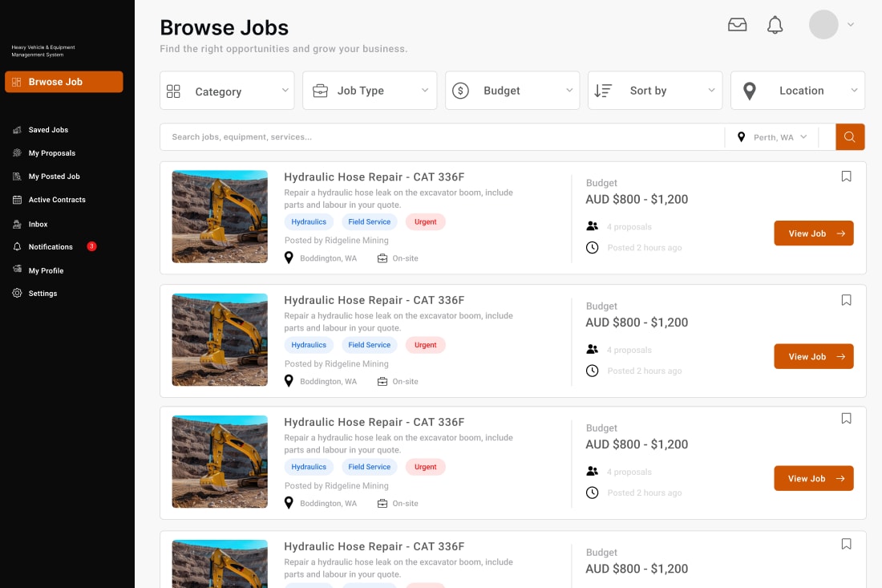Click the Settings gear icon in sidebar

click(x=17, y=293)
